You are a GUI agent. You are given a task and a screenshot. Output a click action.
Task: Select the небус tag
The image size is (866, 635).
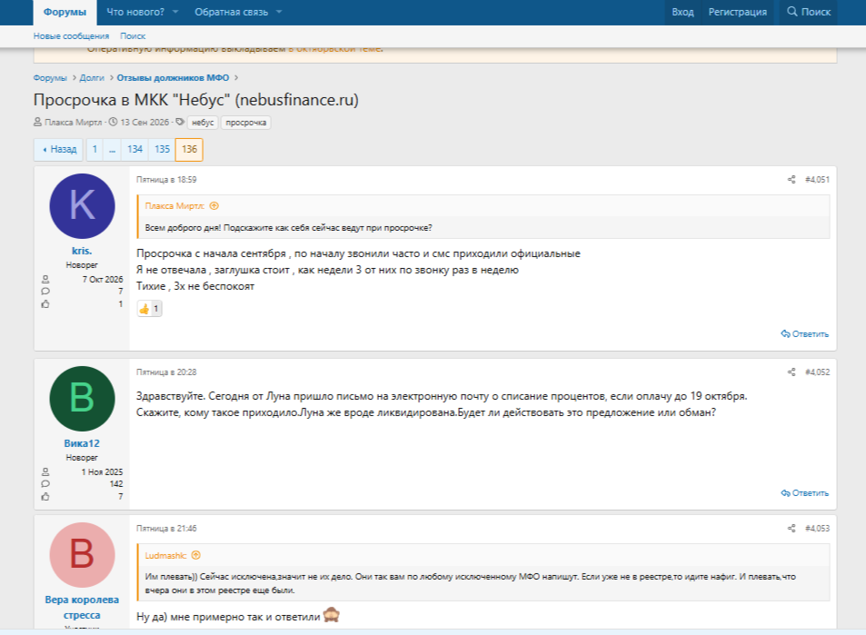coord(203,123)
